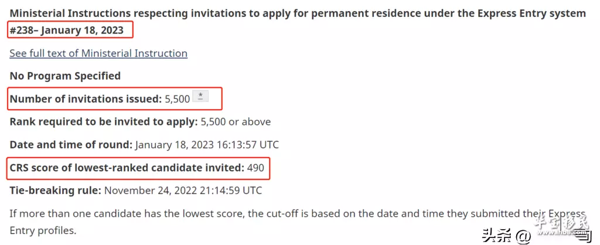The width and height of the screenshot is (600, 245).
Task: Click the Entry profiles. closing text
Action: click(43, 231)
